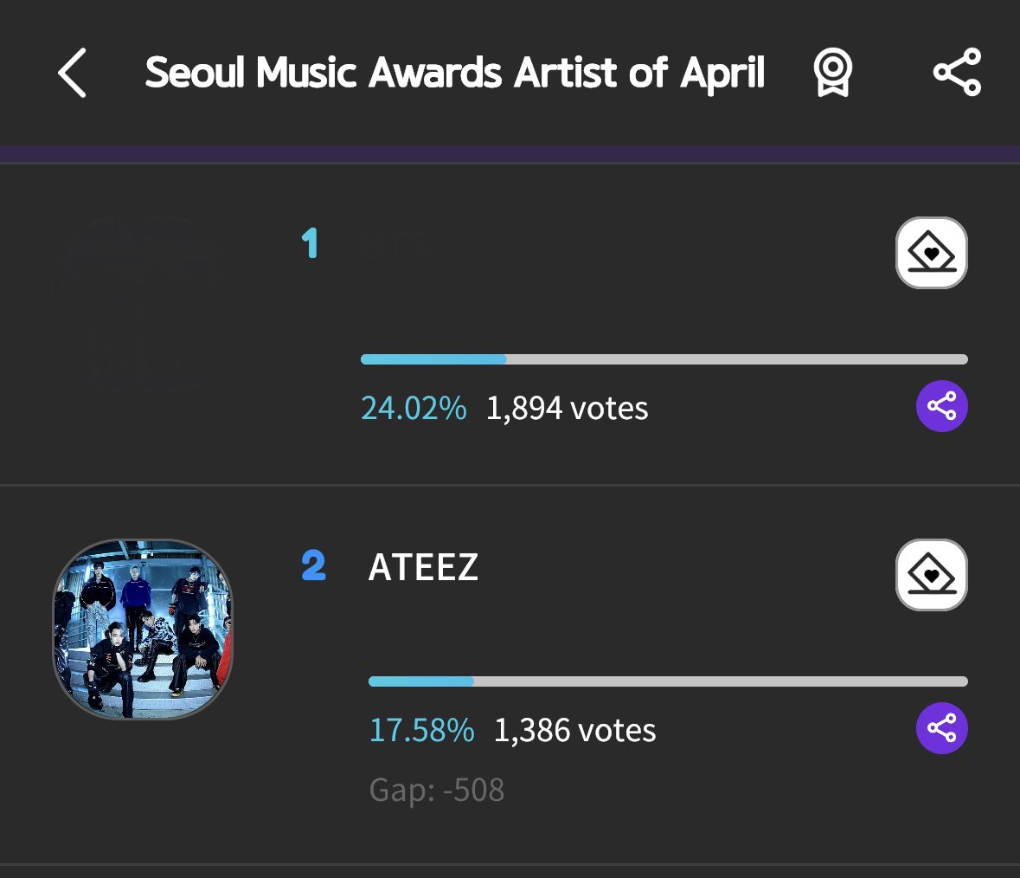The width and height of the screenshot is (1020, 878).
Task: Select the 1,894 votes count
Action: click(x=568, y=409)
